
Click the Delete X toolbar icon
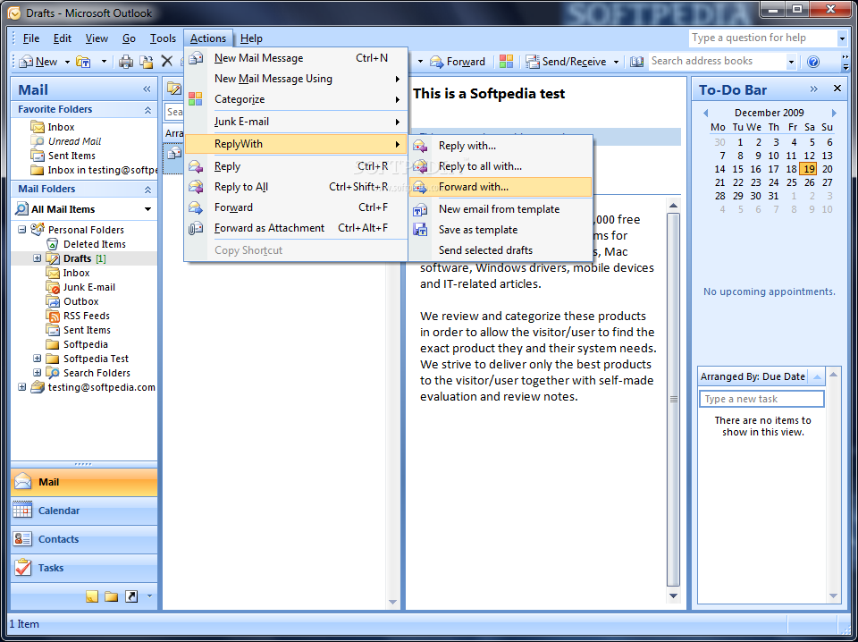pyautogui.click(x=167, y=62)
